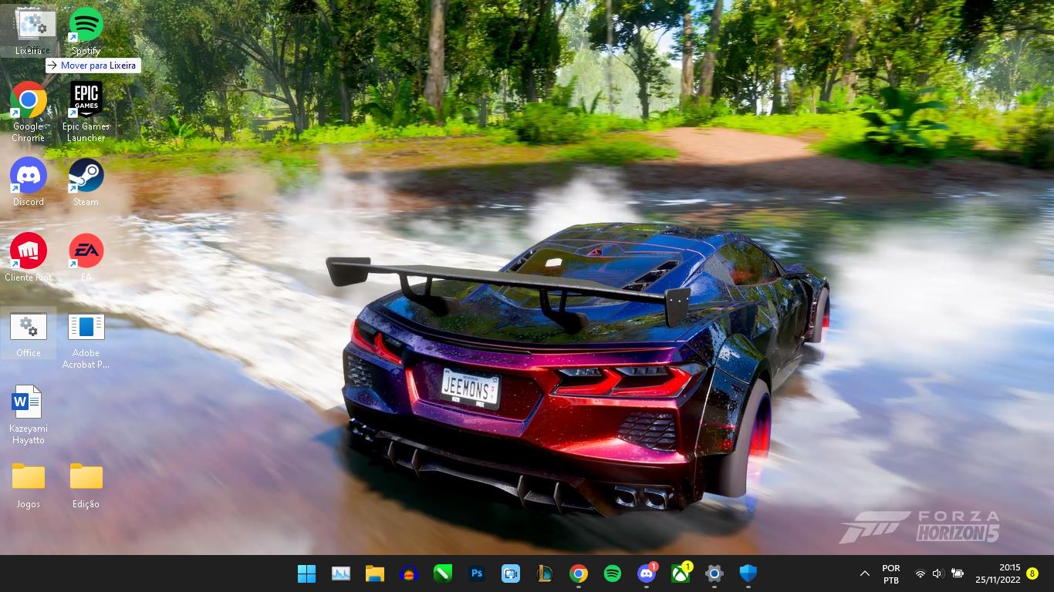The height and width of the screenshot is (592, 1054).
Task: Open Windows Security shield in taskbar
Action: pyautogui.click(x=748, y=573)
